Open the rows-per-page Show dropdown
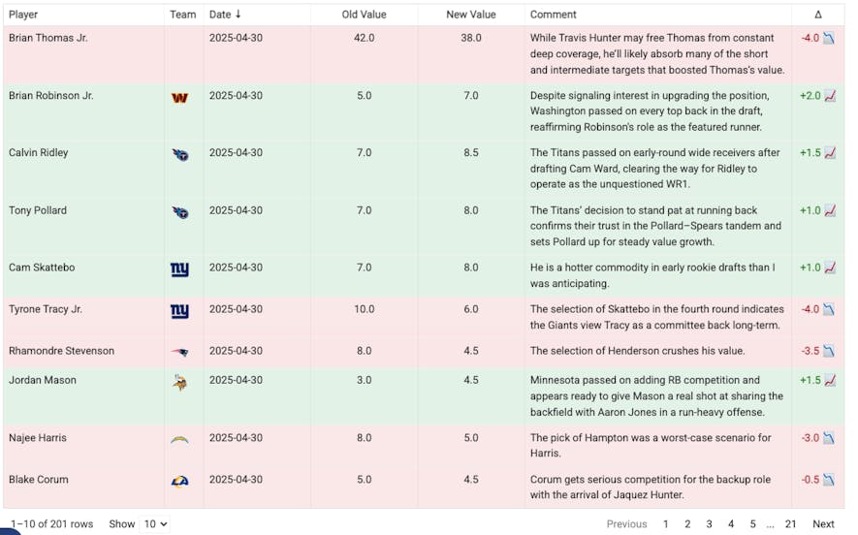 point(154,524)
